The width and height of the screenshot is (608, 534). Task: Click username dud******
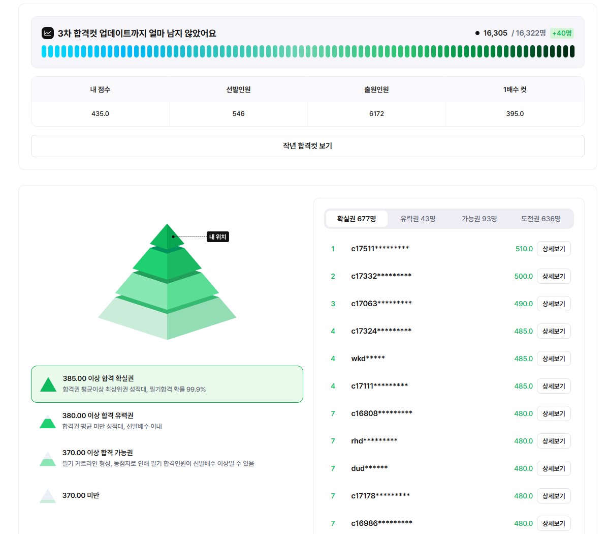click(x=369, y=468)
